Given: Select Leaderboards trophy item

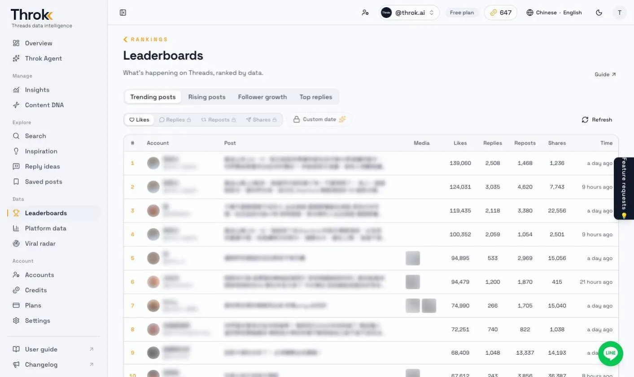Looking at the screenshot, I should pyautogui.click(x=54, y=213).
